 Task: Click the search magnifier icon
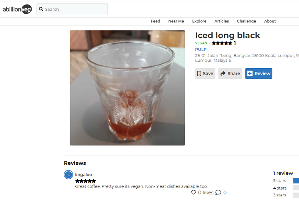point(41,9)
